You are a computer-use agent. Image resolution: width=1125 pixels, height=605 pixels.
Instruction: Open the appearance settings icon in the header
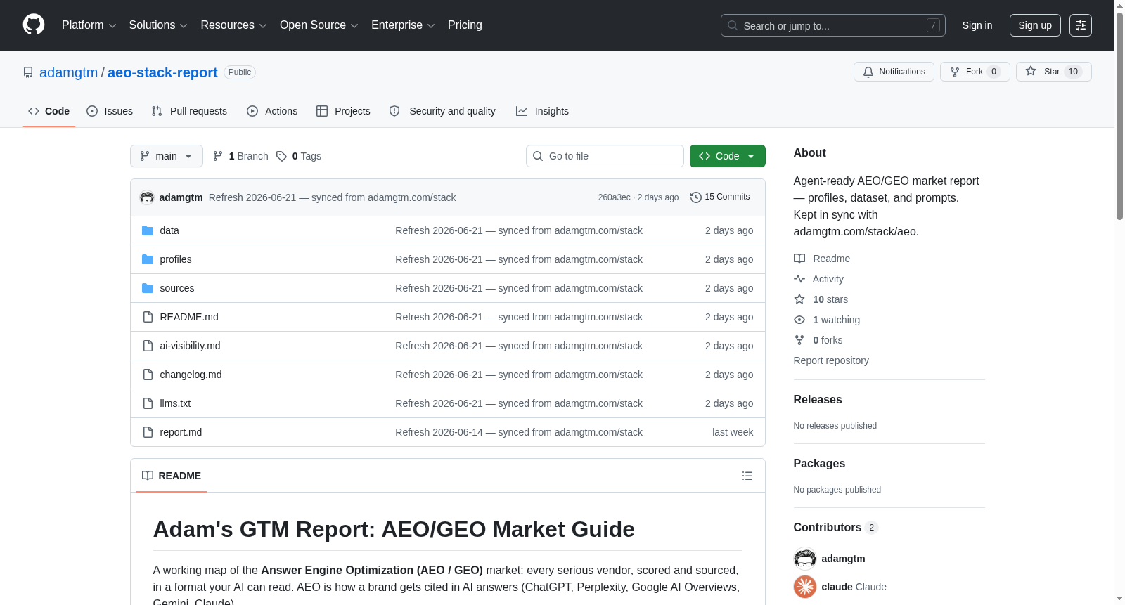[1081, 25]
